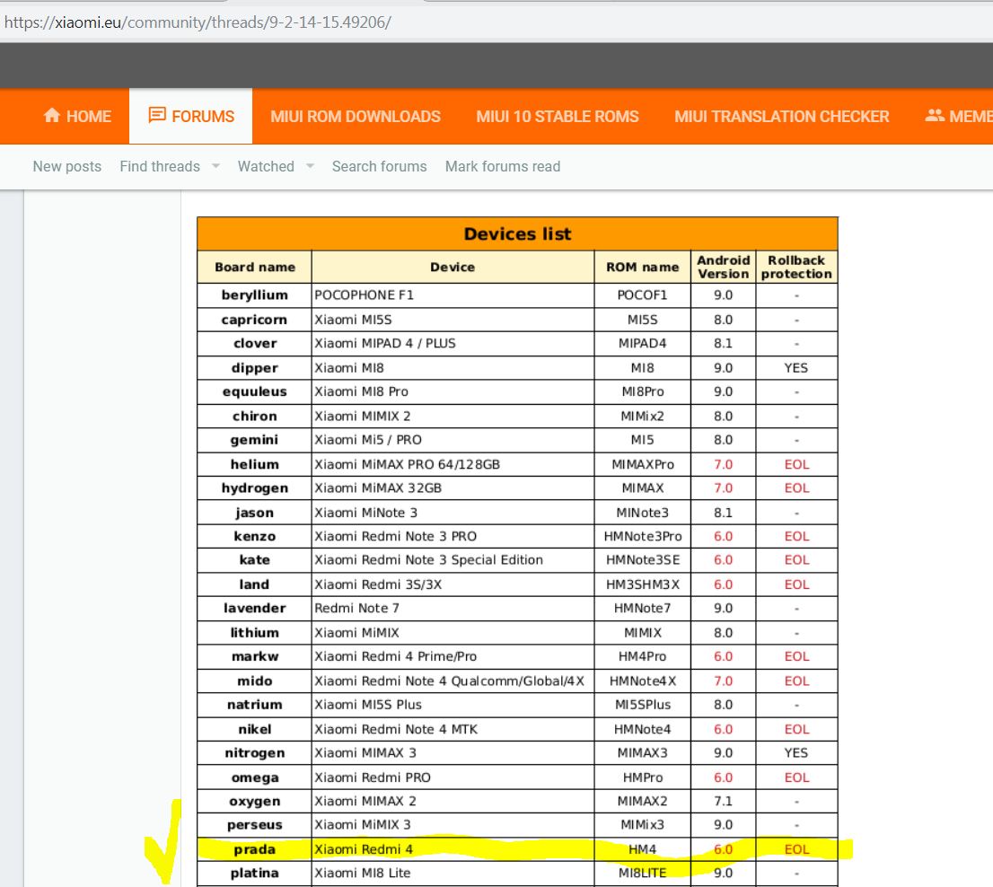Click the Rollback protection column header
The image size is (993, 887).
pyautogui.click(x=796, y=268)
